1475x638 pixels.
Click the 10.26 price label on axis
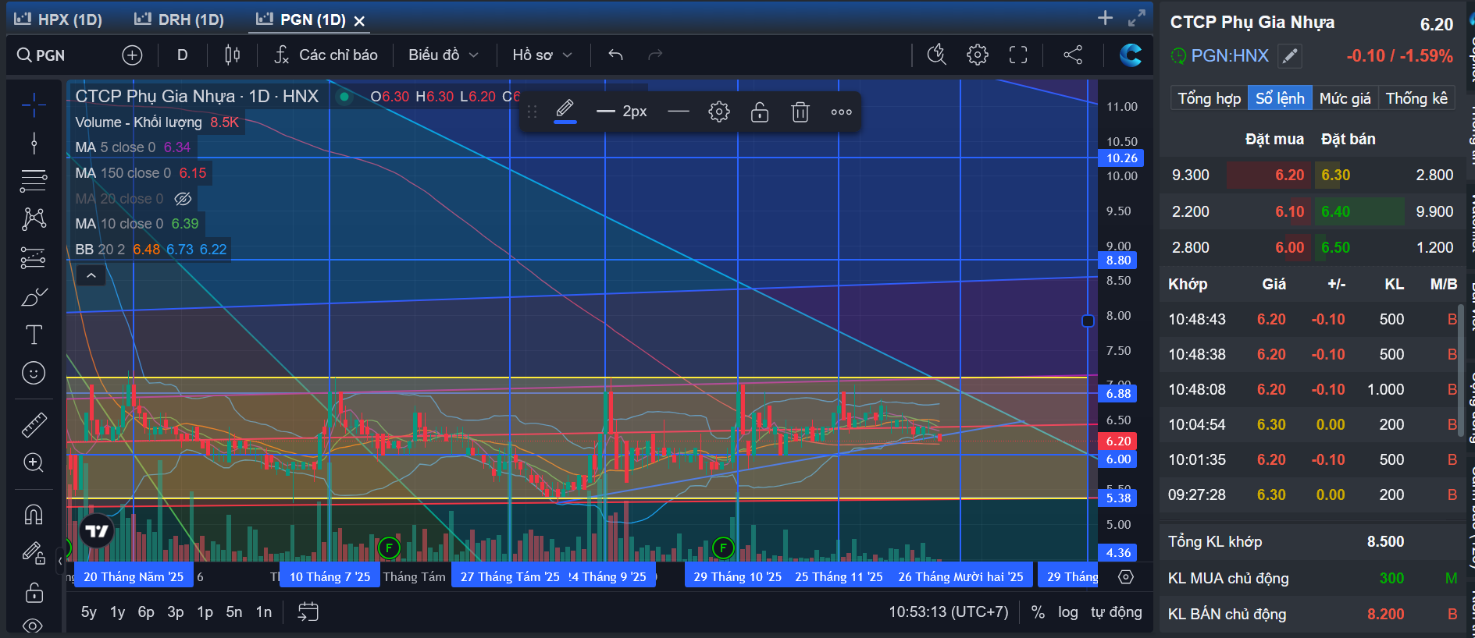[x=1122, y=158]
